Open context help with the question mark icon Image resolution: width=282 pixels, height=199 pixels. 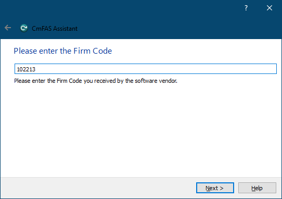click(246, 8)
